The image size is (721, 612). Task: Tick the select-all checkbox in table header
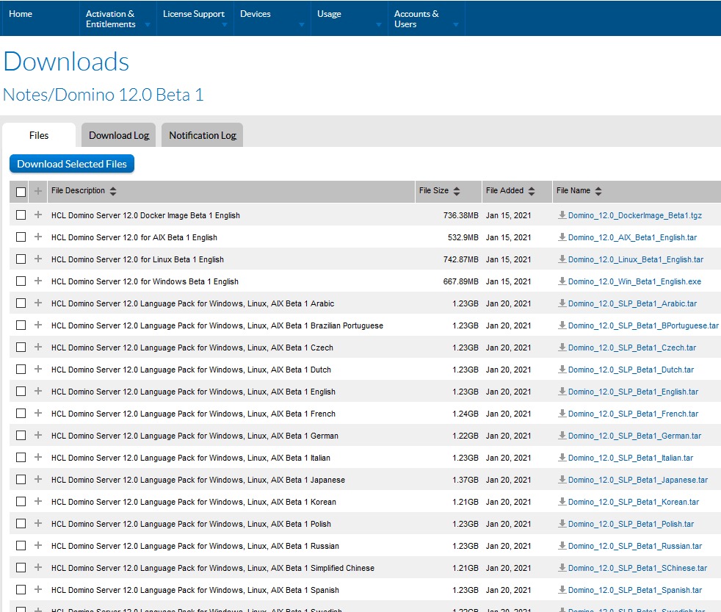(x=21, y=192)
